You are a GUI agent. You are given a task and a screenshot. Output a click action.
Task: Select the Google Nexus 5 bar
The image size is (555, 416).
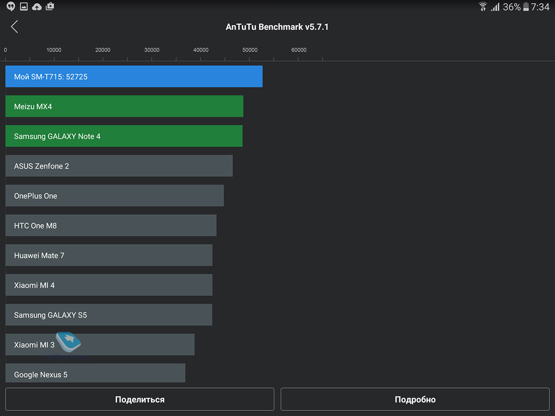click(x=95, y=373)
